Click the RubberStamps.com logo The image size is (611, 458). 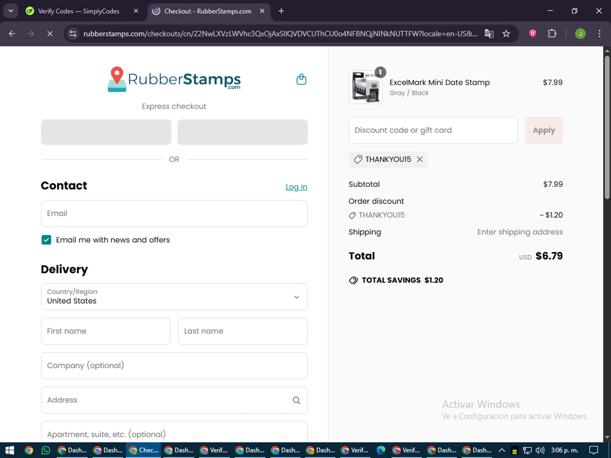(174, 79)
